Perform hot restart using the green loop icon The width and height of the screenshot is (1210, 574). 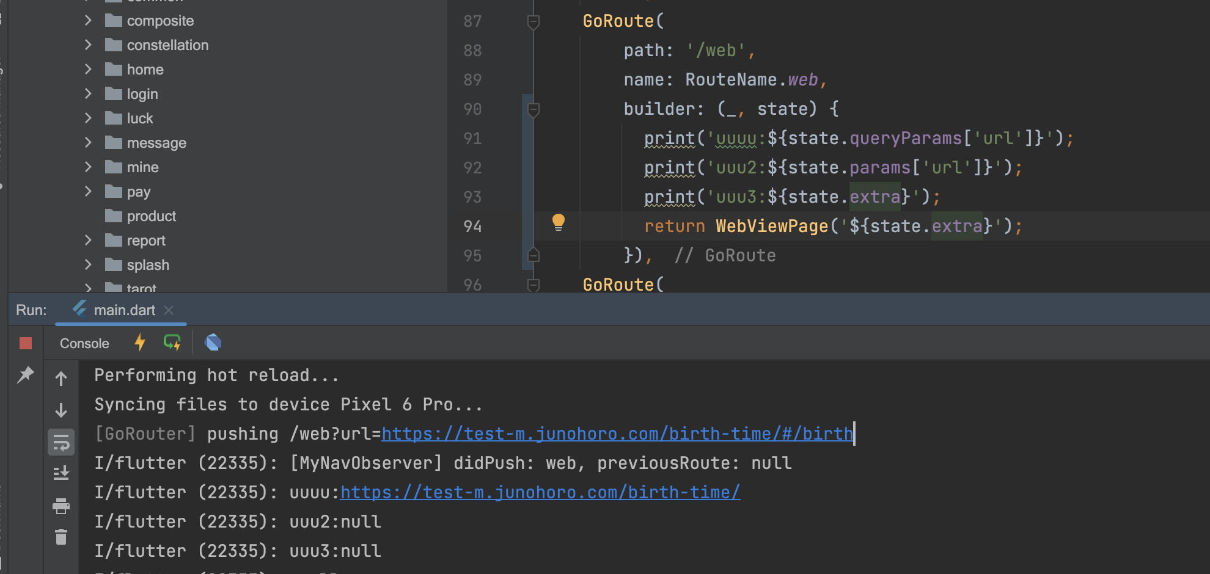[172, 343]
